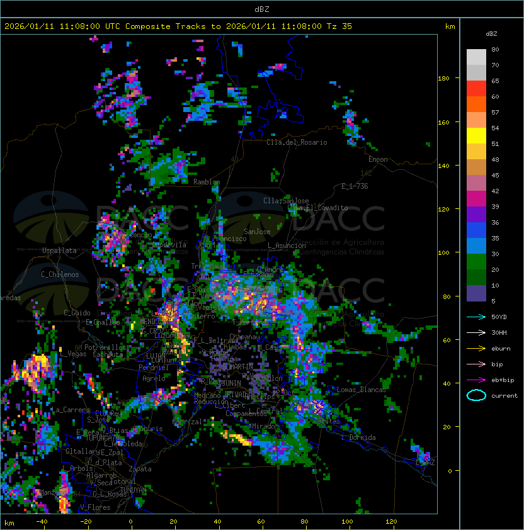Viewport: 524px width, 530px height.
Task: Click the 'eburn' legend label
Action: coord(501,349)
